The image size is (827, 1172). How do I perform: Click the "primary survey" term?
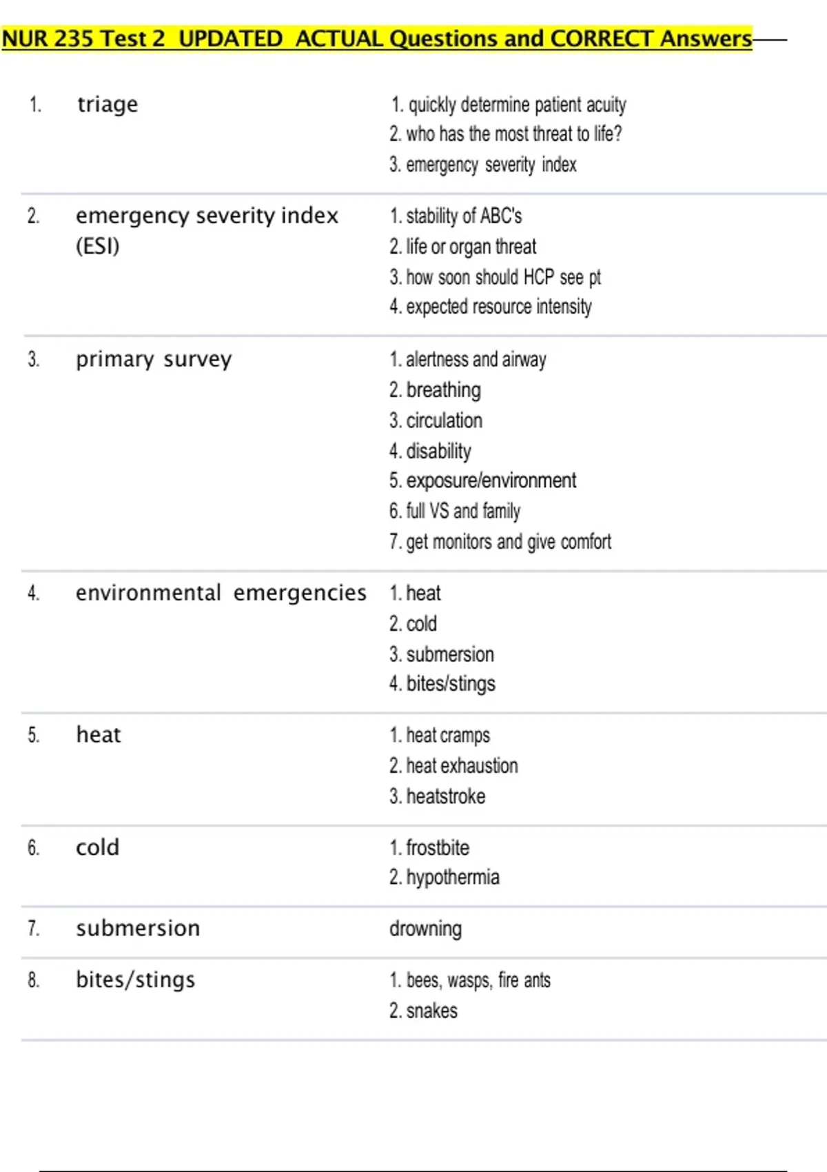pos(154,359)
